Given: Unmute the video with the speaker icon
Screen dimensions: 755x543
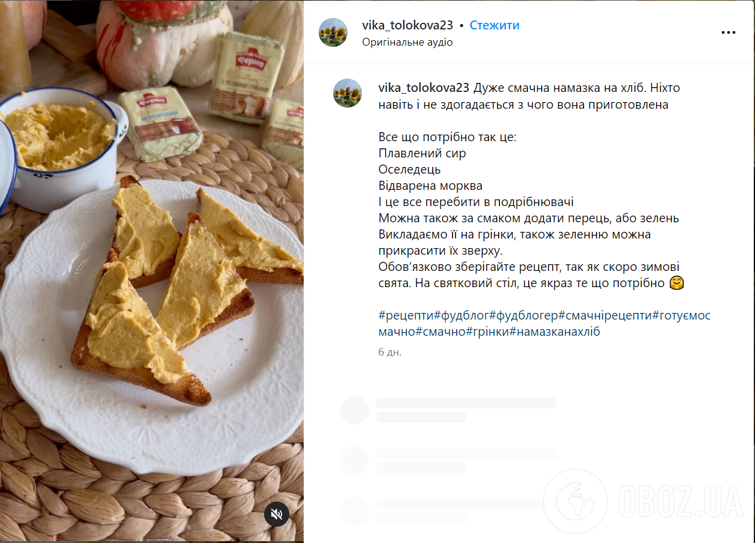Looking at the screenshot, I should click(x=277, y=514).
